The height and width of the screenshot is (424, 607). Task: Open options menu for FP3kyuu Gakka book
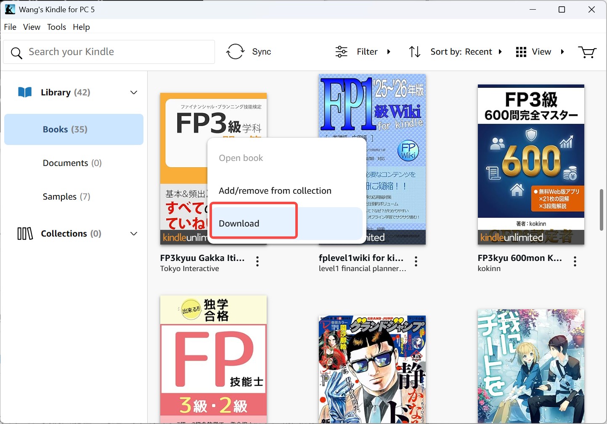pyautogui.click(x=257, y=261)
